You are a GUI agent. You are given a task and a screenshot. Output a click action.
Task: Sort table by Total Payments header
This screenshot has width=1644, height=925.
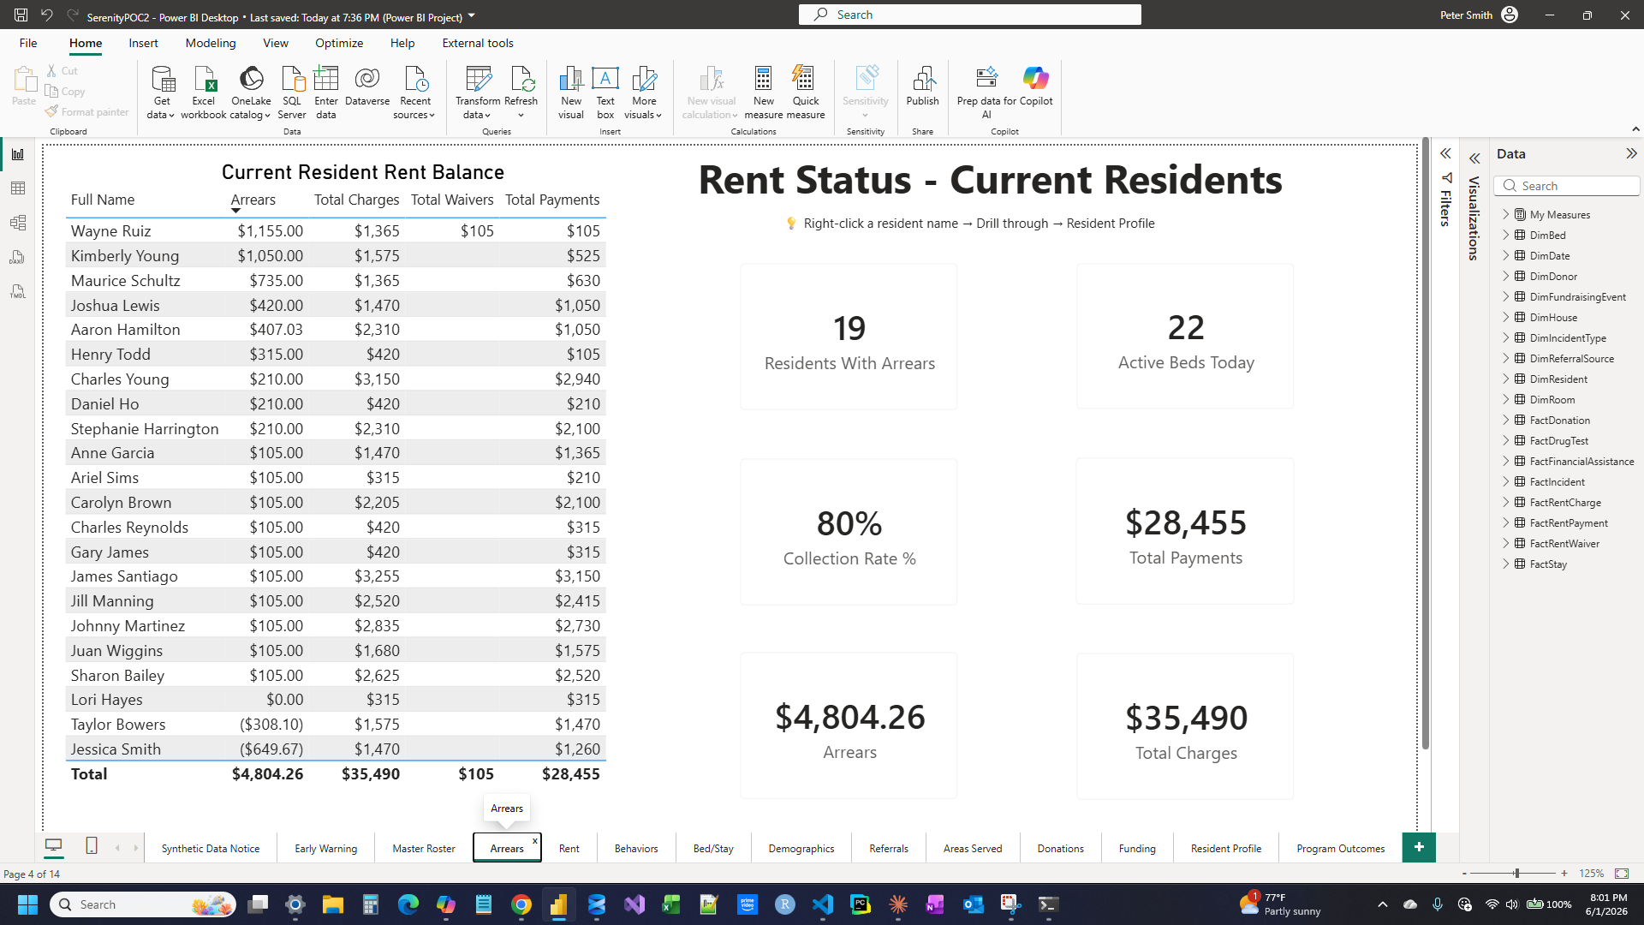[551, 200]
